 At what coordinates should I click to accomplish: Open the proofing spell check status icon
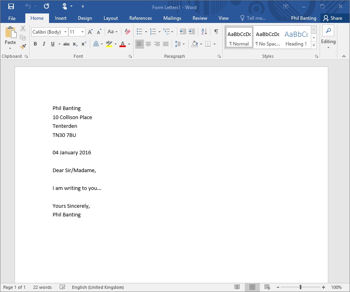(62, 287)
